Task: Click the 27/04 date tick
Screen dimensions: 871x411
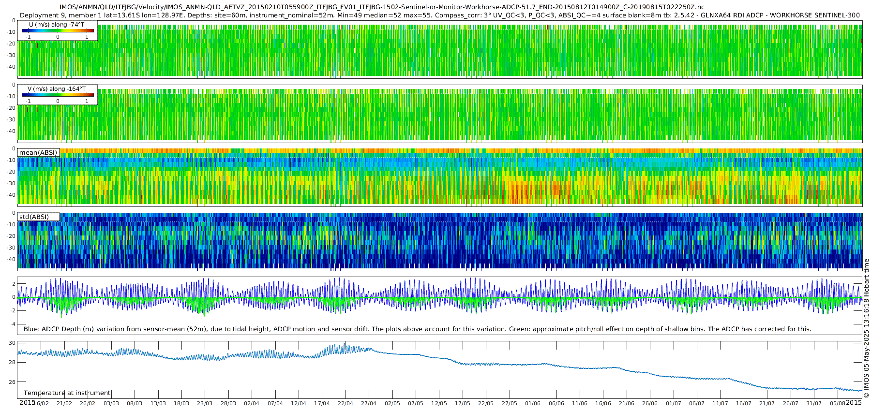Action: coord(369,403)
